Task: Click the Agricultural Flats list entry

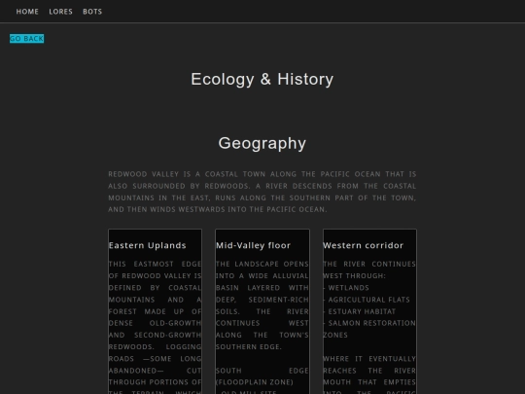Action: pyautogui.click(x=367, y=300)
